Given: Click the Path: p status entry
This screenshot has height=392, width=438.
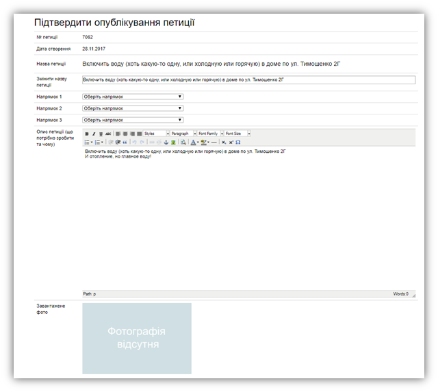Looking at the screenshot, I should 90,294.
